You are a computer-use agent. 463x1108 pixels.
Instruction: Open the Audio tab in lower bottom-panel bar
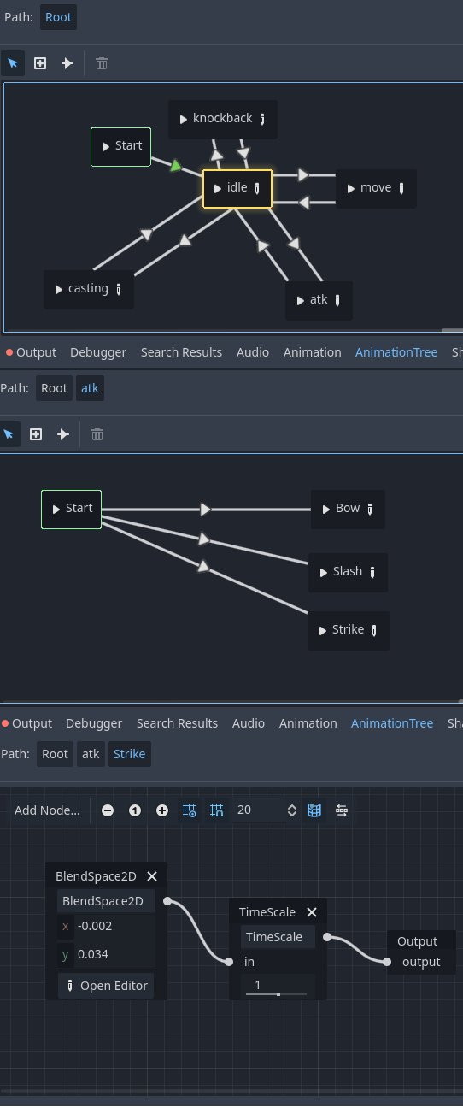coord(249,723)
